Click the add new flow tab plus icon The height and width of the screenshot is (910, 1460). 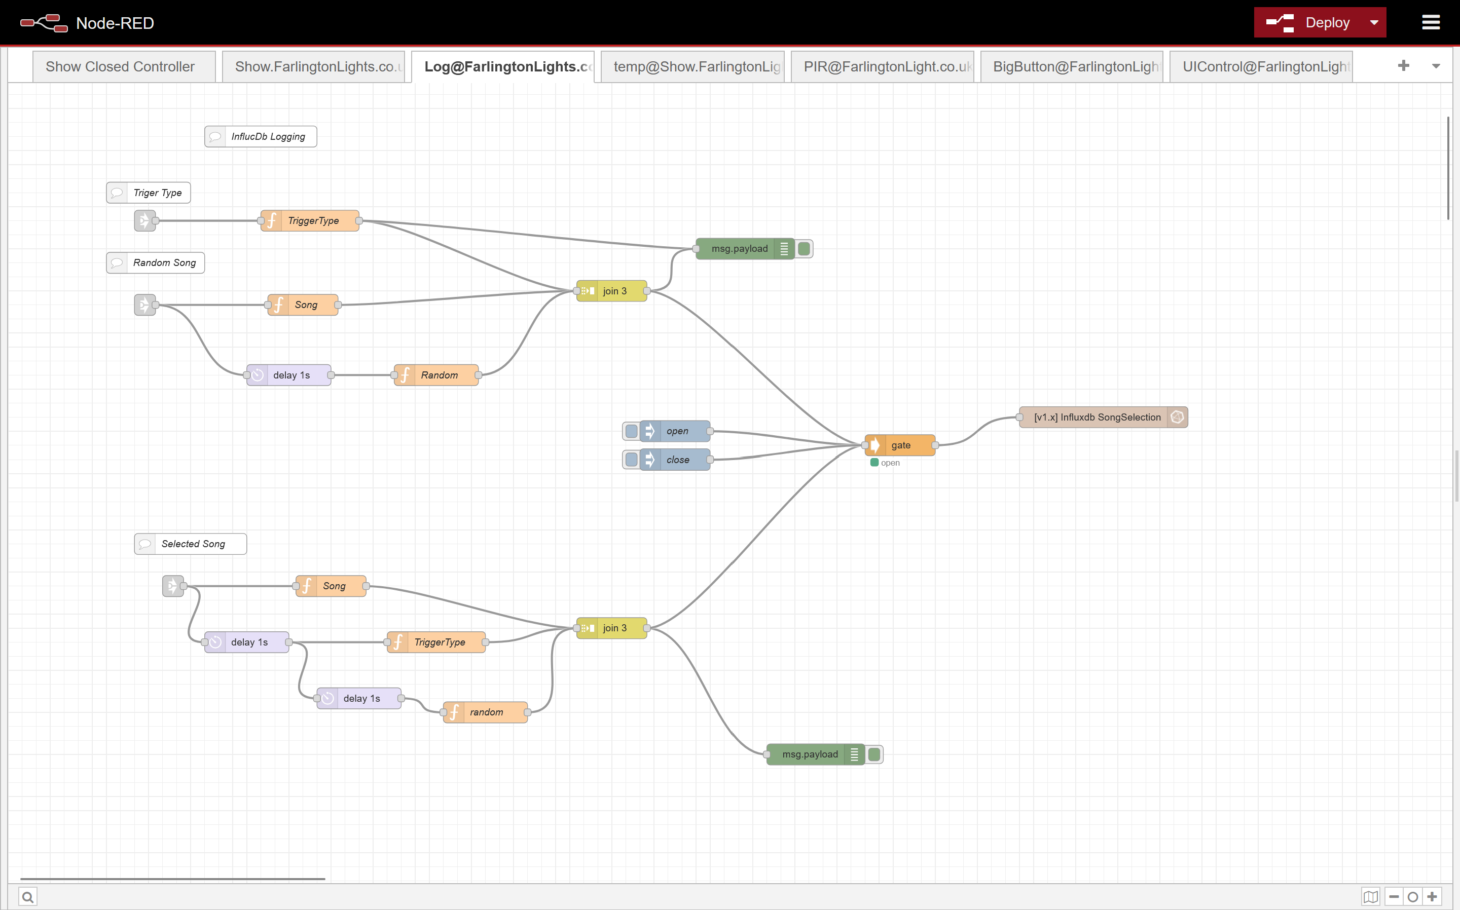[x=1403, y=65]
